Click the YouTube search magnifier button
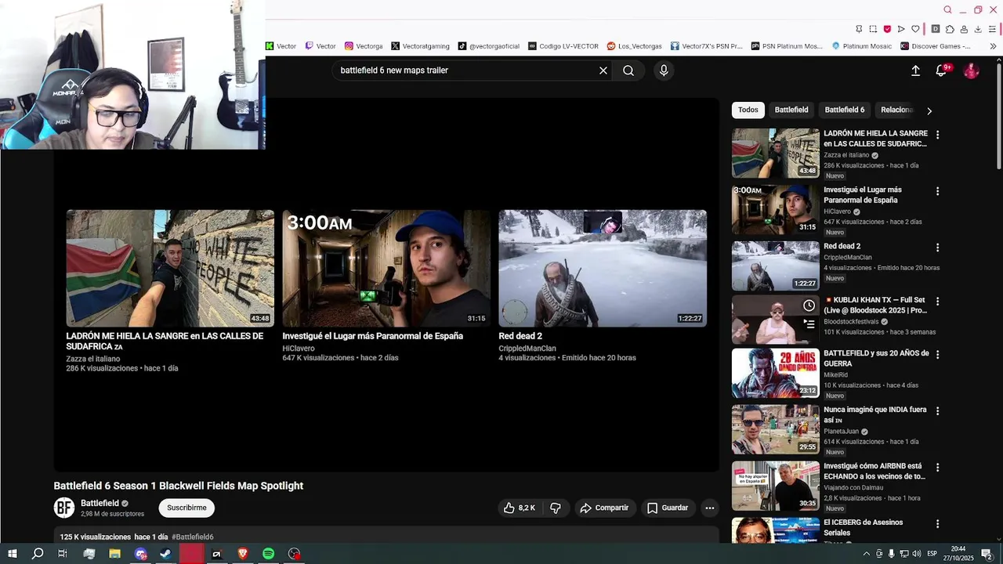 (x=628, y=70)
